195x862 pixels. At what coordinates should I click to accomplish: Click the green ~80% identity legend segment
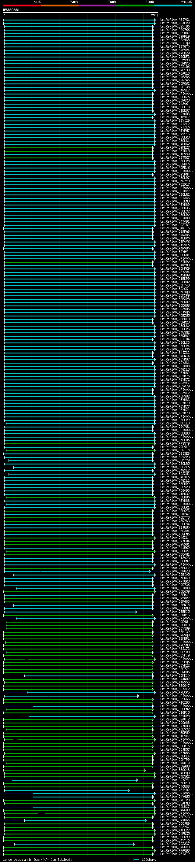click(135, 6)
